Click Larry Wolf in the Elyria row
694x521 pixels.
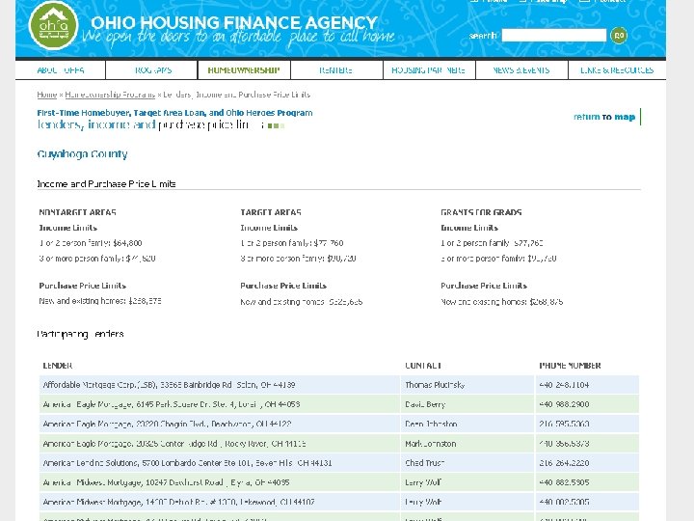tap(423, 482)
